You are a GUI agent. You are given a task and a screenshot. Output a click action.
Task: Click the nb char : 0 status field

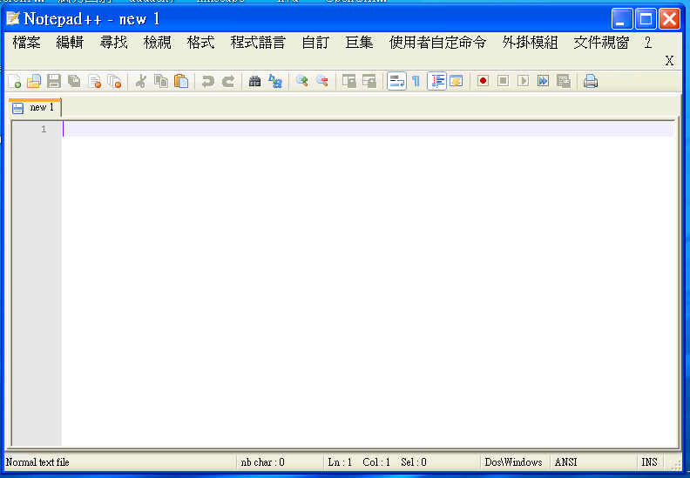point(263,462)
